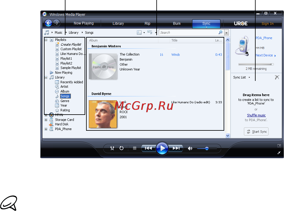Select the Burn tab
284x211 pixels.
(x=177, y=24)
